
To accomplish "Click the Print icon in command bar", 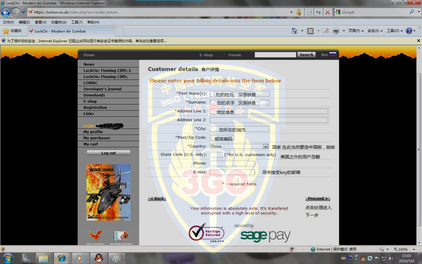I will coord(336,31).
